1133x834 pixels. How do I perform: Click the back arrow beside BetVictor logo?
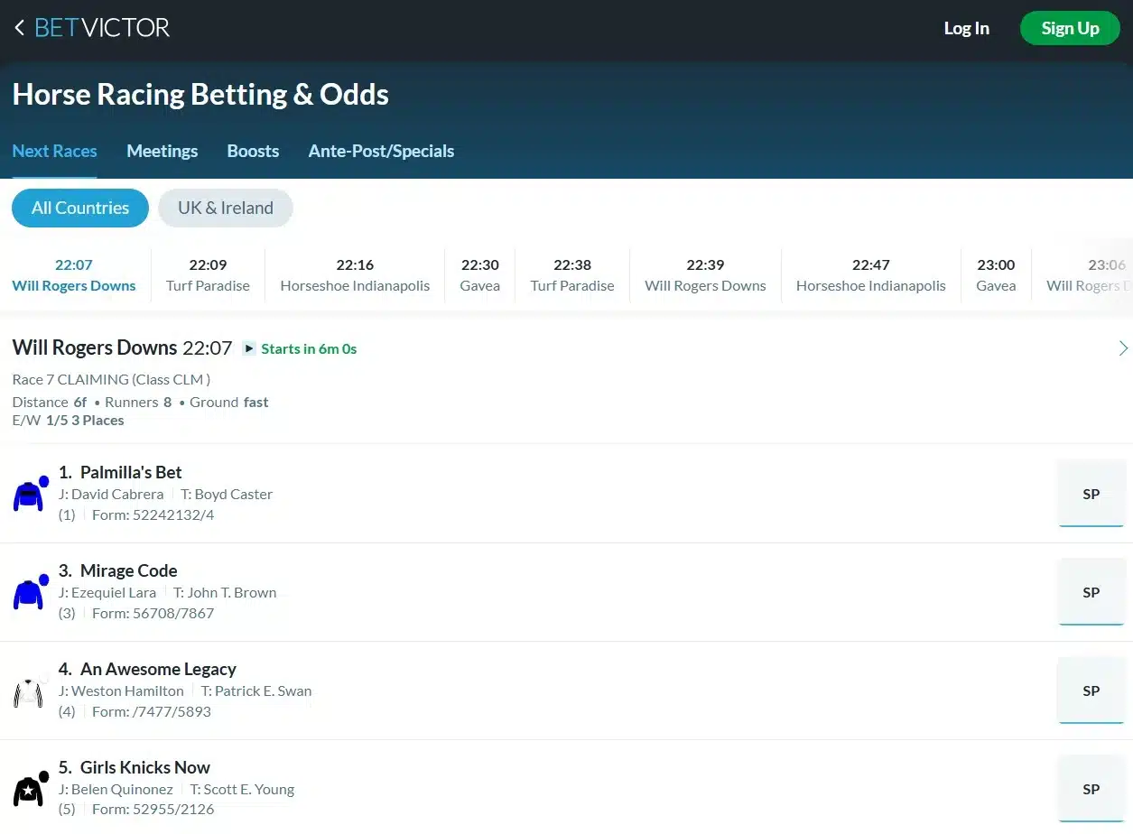click(x=19, y=28)
